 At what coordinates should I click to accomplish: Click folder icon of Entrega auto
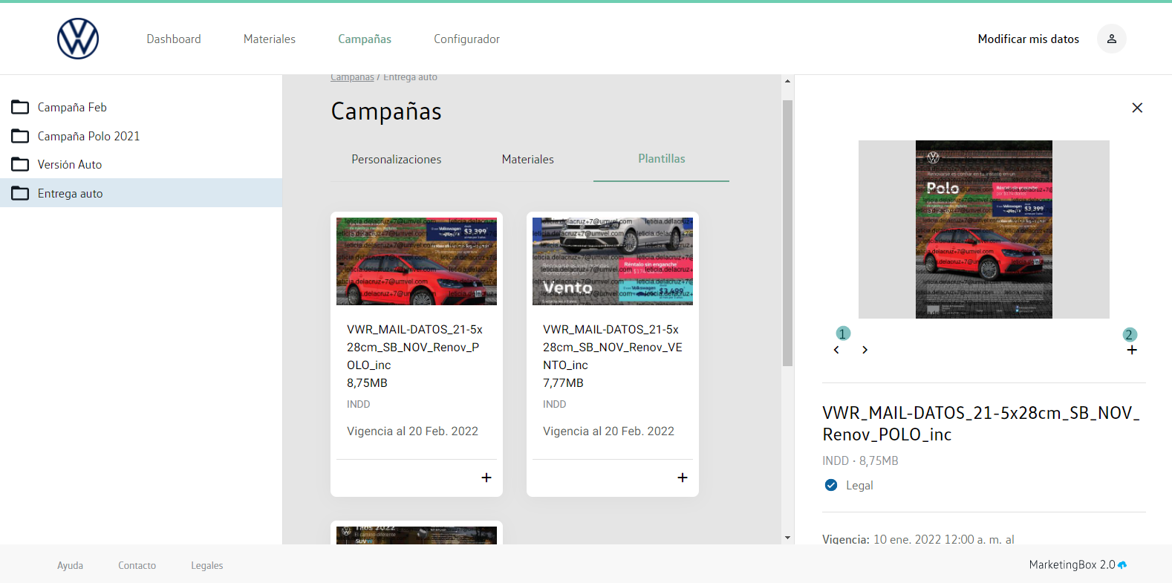point(20,193)
